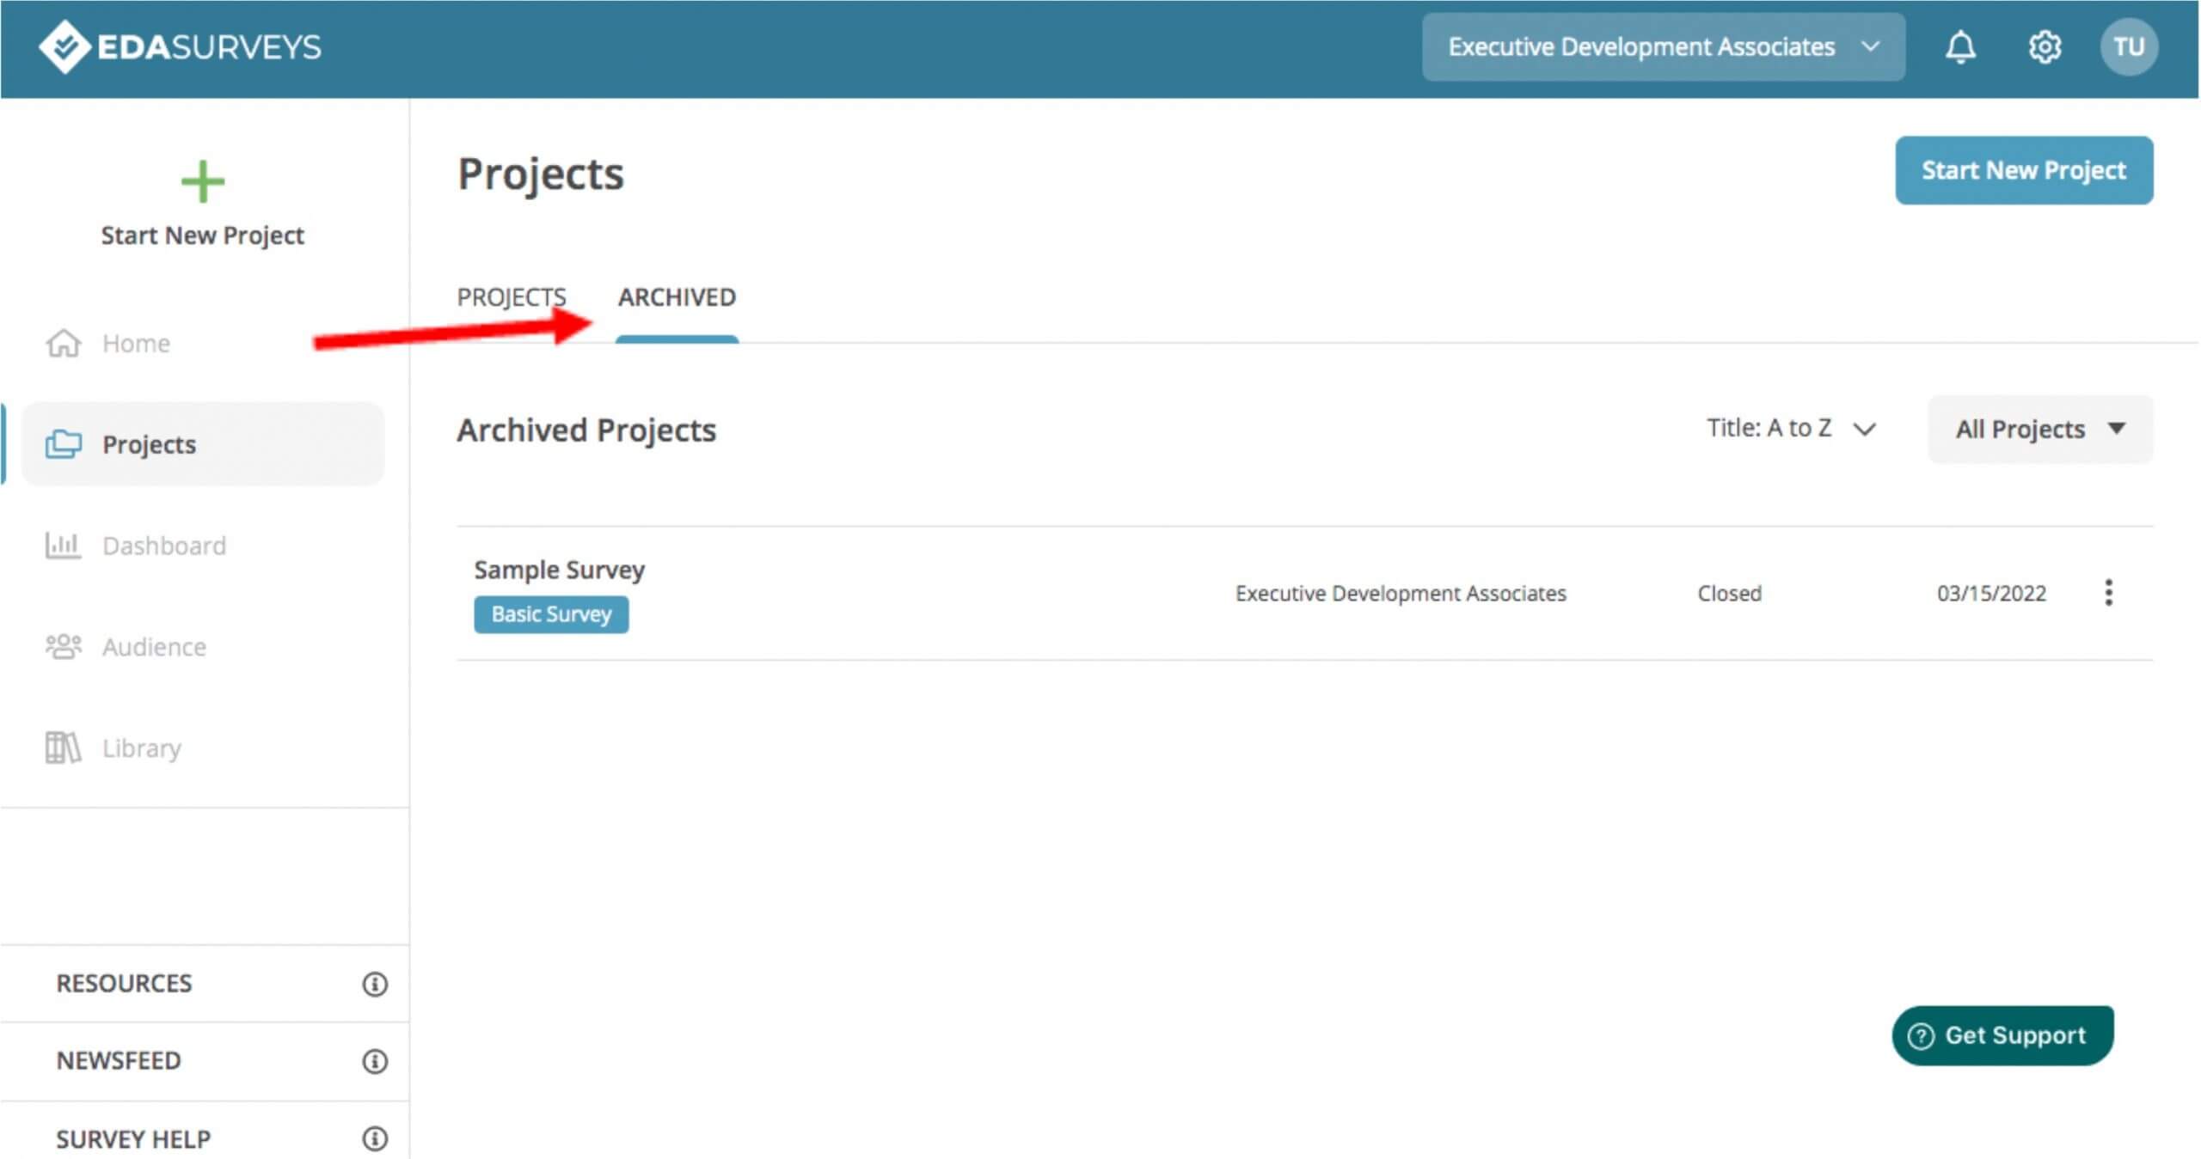
Task: Click Start New Project sidebar label
Action: pyautogui.click(x=203, y=235)
